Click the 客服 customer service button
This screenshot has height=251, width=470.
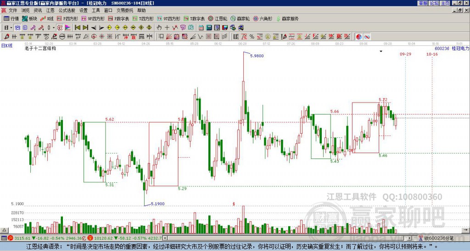pyautogui.click(x=423, y=3)
